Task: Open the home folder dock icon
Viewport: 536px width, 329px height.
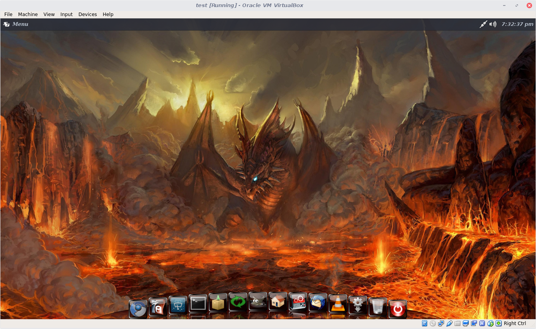Action: pos(278,302)
